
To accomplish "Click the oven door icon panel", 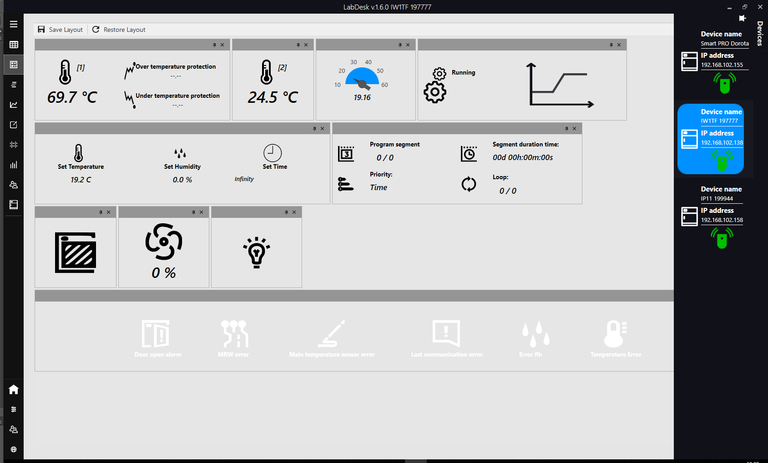I will point(76,252).
